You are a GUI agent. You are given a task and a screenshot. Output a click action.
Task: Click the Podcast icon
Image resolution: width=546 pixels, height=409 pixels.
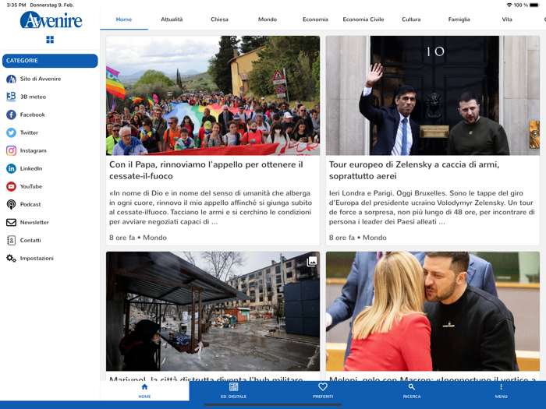coord(11,204)
